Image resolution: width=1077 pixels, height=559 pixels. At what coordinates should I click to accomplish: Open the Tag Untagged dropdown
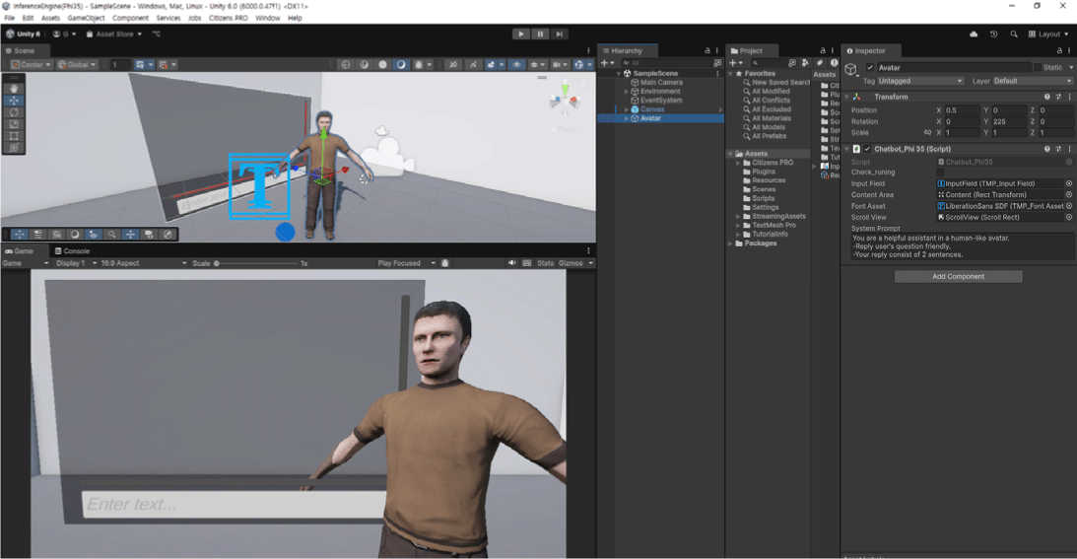pyautogui.click(x=920, y=81)
